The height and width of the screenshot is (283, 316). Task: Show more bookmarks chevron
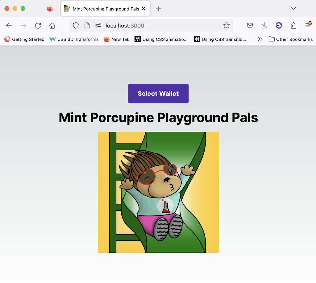pos(260,39)
